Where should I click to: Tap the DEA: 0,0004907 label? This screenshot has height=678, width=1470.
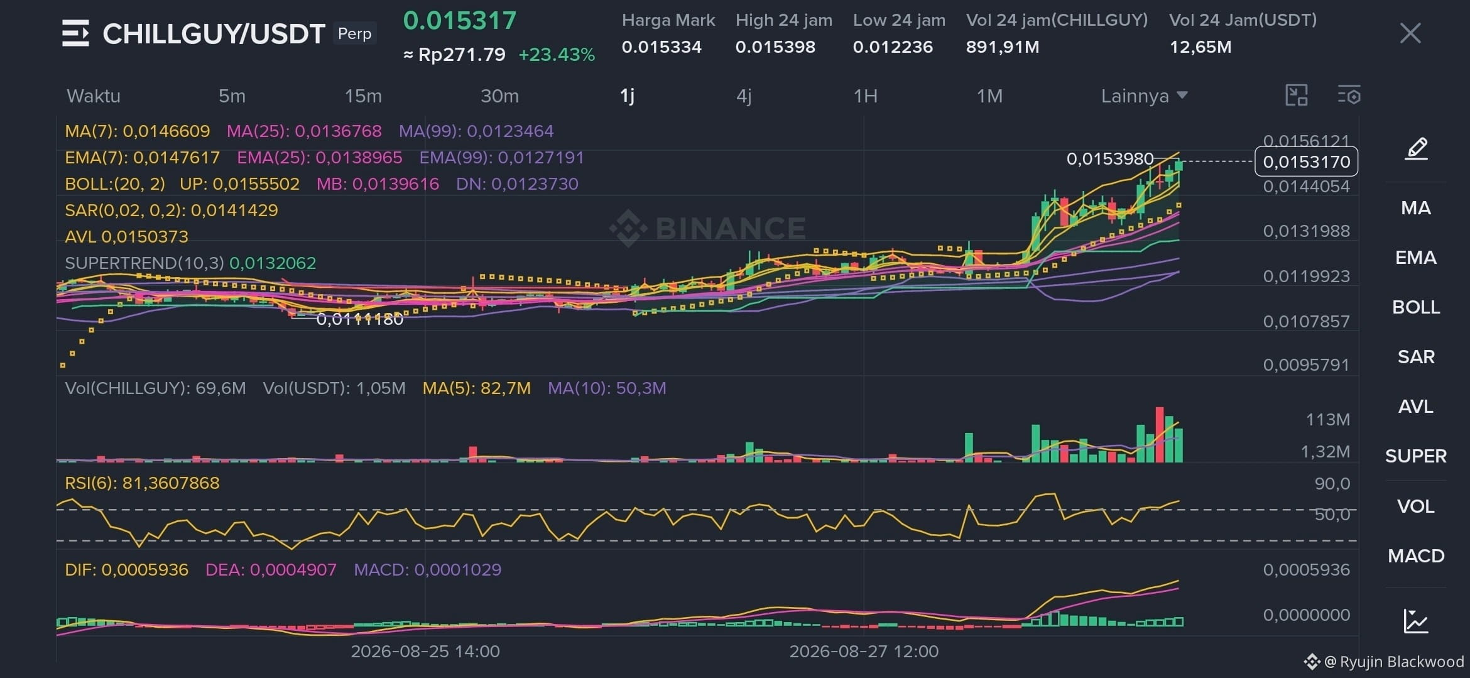point(271,570)
